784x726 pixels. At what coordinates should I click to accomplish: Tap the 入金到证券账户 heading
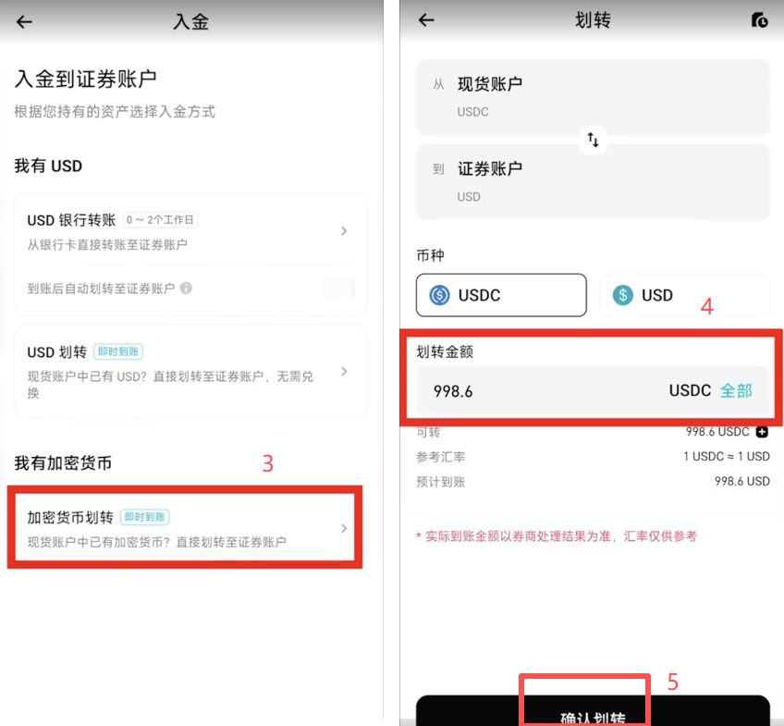pos(86,79)
